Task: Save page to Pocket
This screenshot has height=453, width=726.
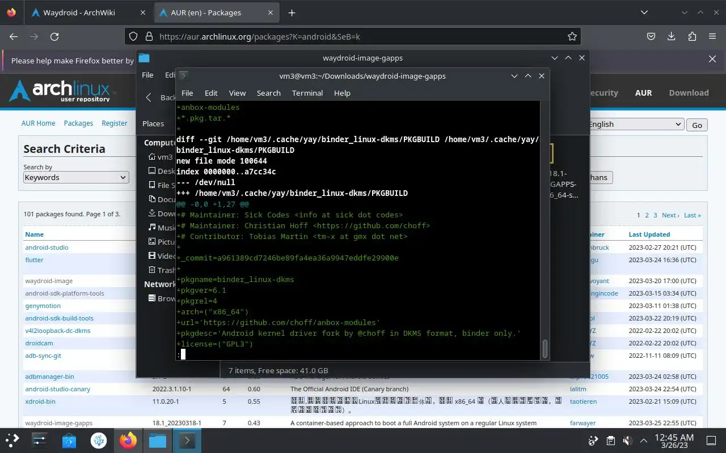Action: 651,36
